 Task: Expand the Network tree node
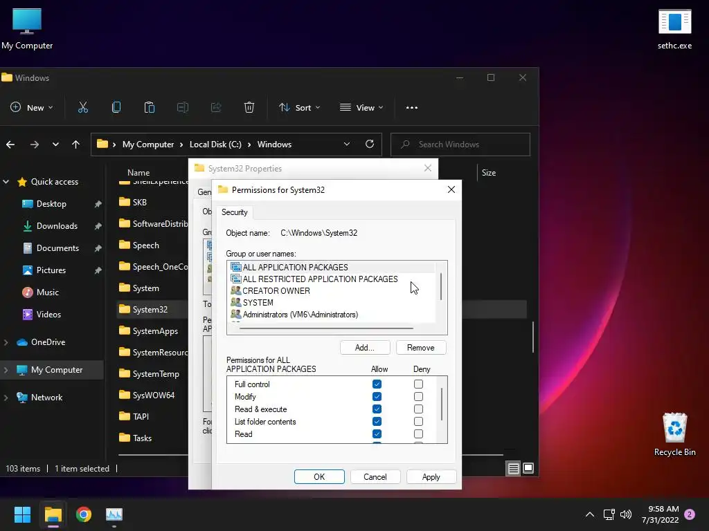tap(6, 398)
